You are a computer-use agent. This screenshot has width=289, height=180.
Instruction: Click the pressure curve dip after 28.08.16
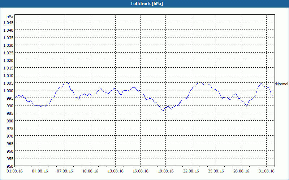pyautogui.click(x=247, y=106)
